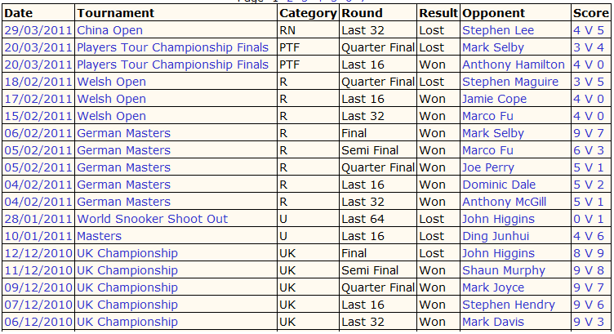Click opponent Joe Perry
614x334 pixels.
[x=488, y=167]
